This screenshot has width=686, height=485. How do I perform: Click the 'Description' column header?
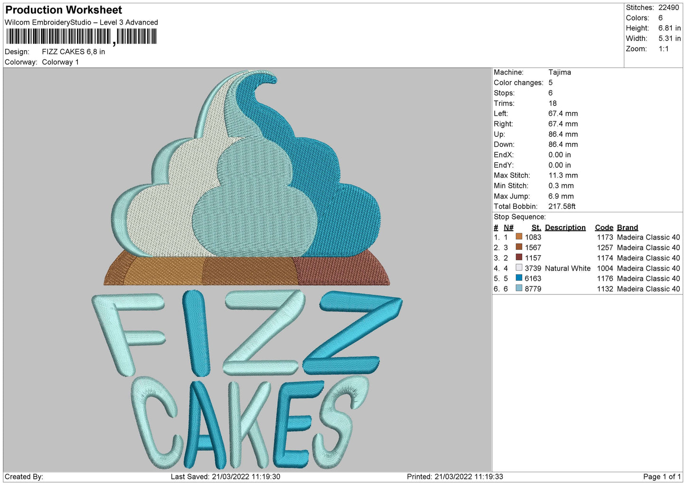(x=565, y=228)
